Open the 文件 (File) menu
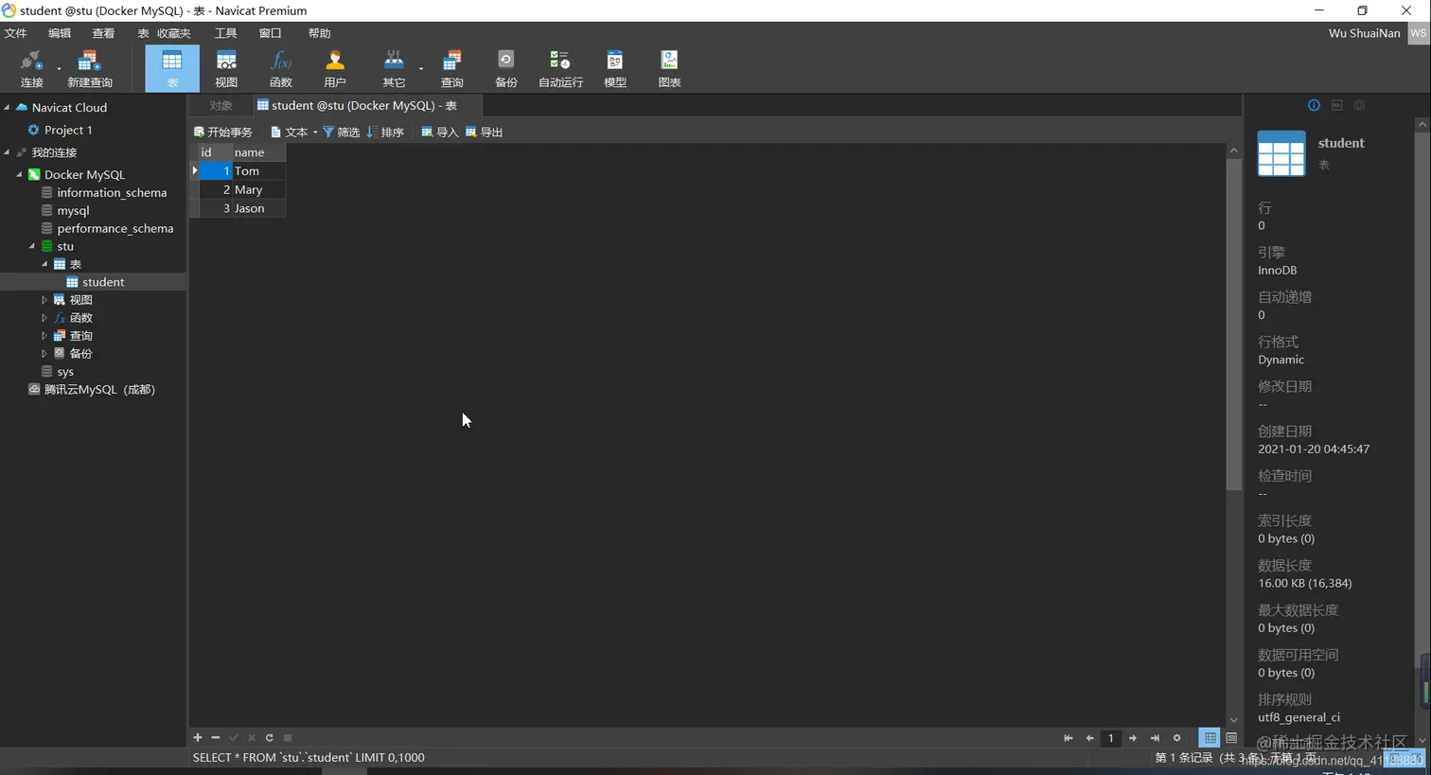 click(16, 33)
